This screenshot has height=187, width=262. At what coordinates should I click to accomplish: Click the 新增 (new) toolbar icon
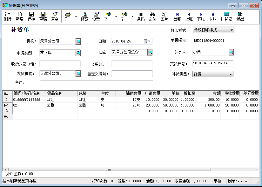pyautogui.click(x=19, y=16)
